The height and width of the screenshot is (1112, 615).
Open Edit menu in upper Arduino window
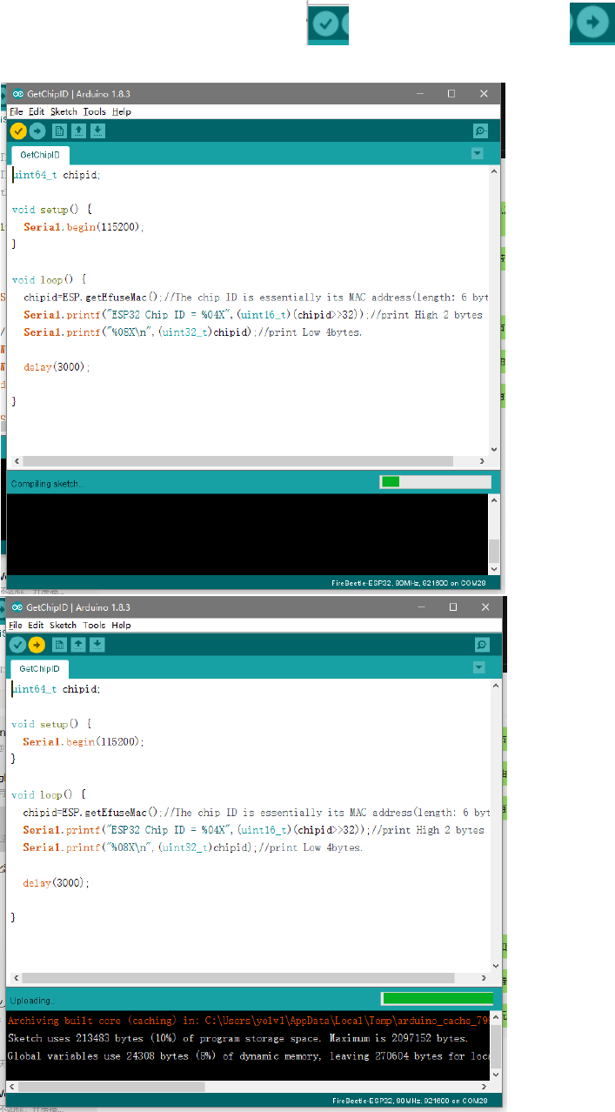pos(36,111)
